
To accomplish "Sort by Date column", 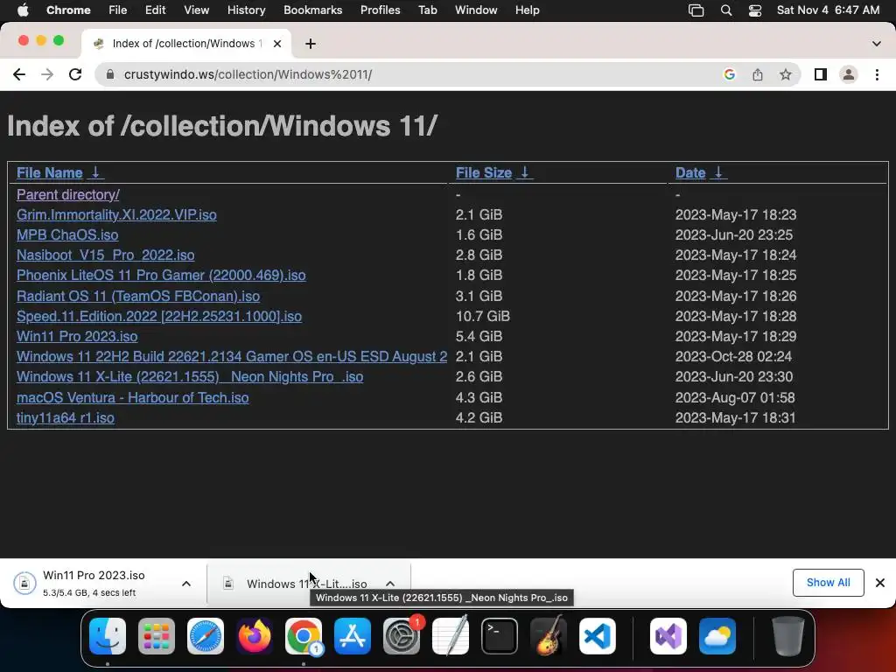I will [690, 172].
